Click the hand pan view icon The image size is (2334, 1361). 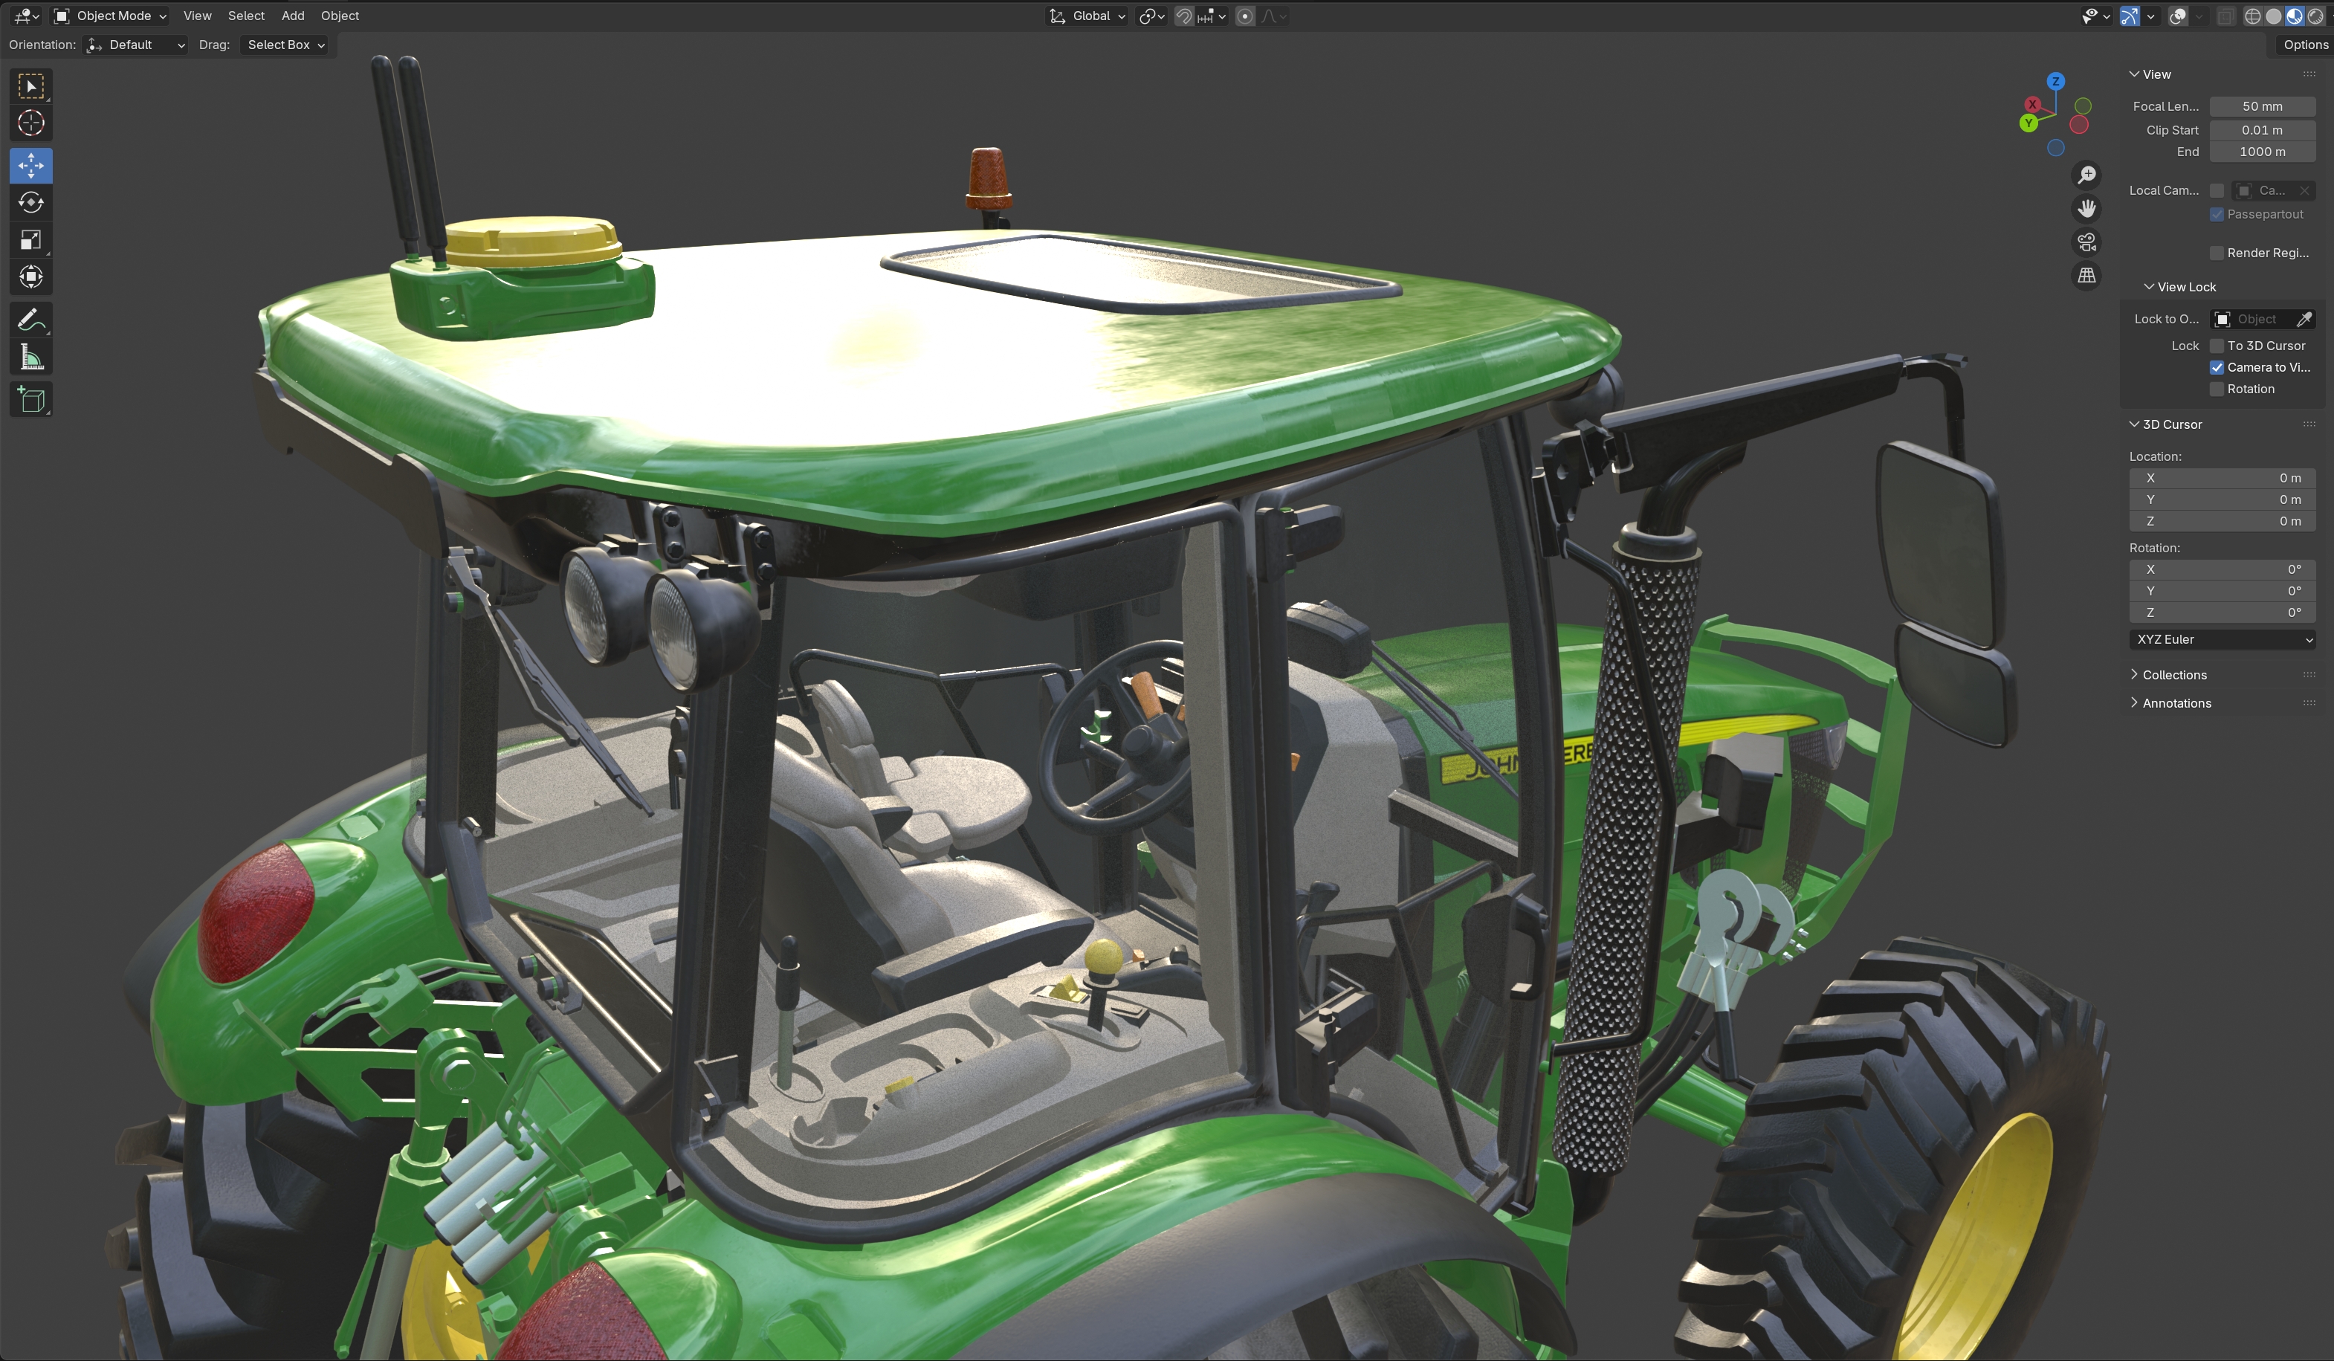point(2086,208)
